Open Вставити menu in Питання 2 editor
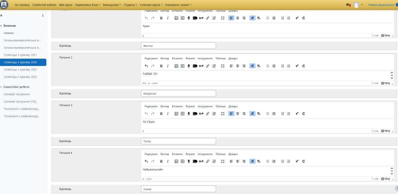This screenshot has height=194, width=398. (x=177, y=58)
